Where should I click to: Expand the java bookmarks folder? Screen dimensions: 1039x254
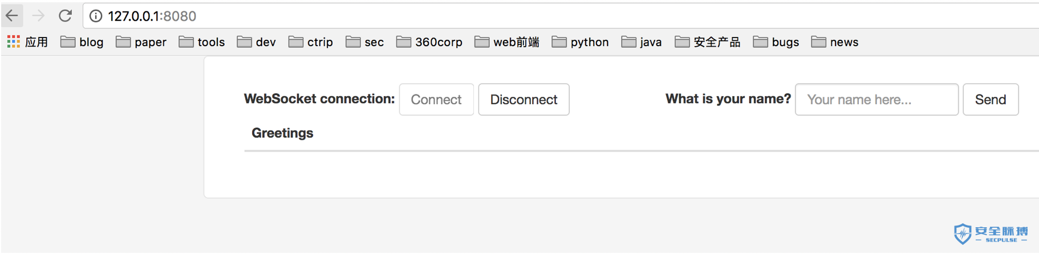tap(642, 42)
